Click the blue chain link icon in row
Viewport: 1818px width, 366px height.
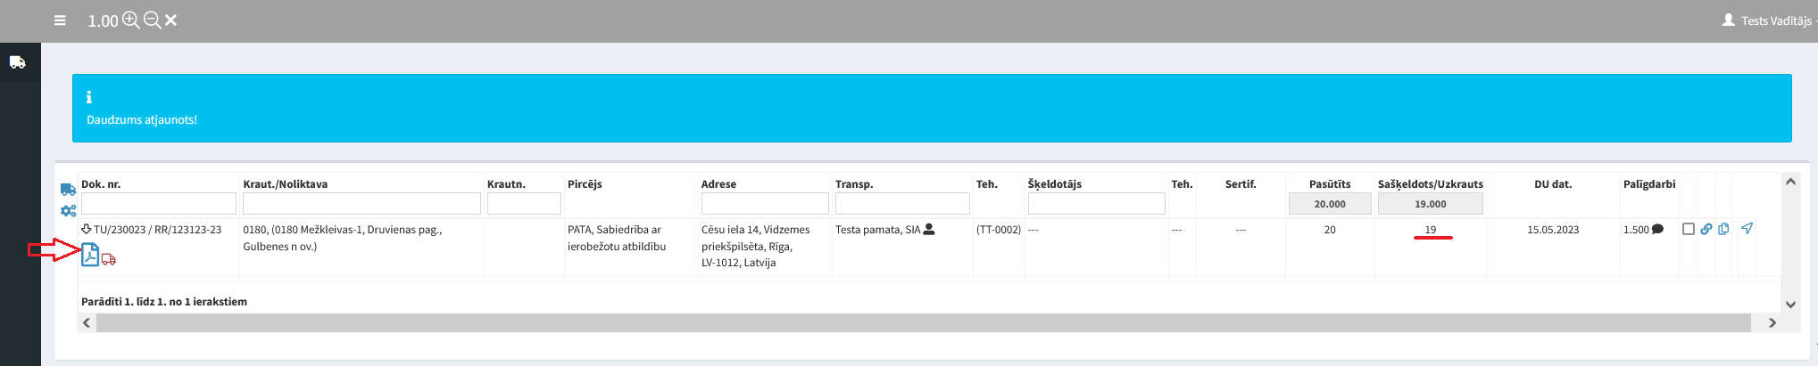(x=1706, y=229)
